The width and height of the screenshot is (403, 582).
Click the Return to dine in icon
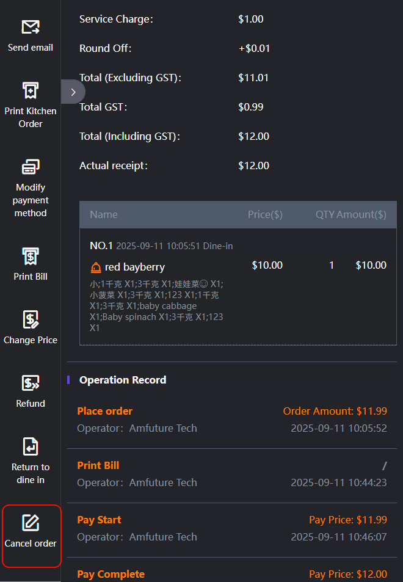click(31, 446)
